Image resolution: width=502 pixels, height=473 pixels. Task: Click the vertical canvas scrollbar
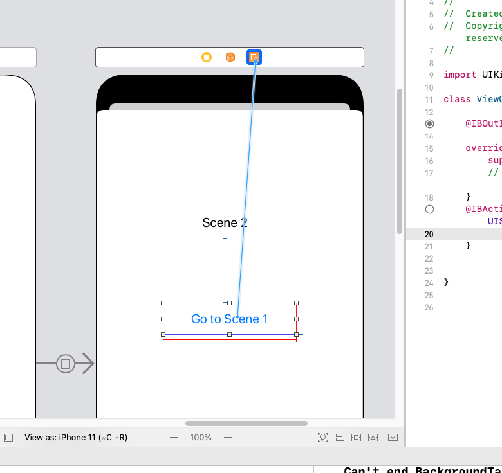pos(400,161)
